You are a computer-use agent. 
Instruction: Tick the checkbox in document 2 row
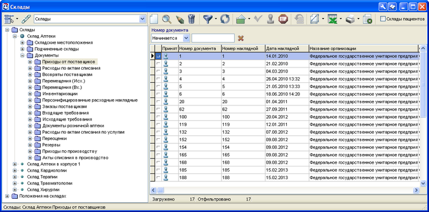[158, 63]
